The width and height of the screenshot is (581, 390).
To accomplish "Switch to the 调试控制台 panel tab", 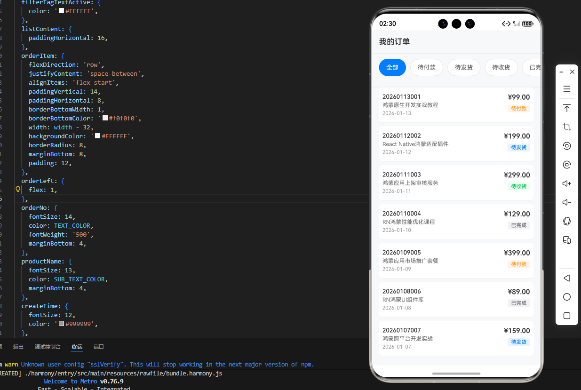I will tap(48, 347).
